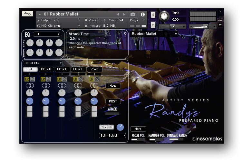Toggle the REVERB on/off button

click(x=106, y=127)
